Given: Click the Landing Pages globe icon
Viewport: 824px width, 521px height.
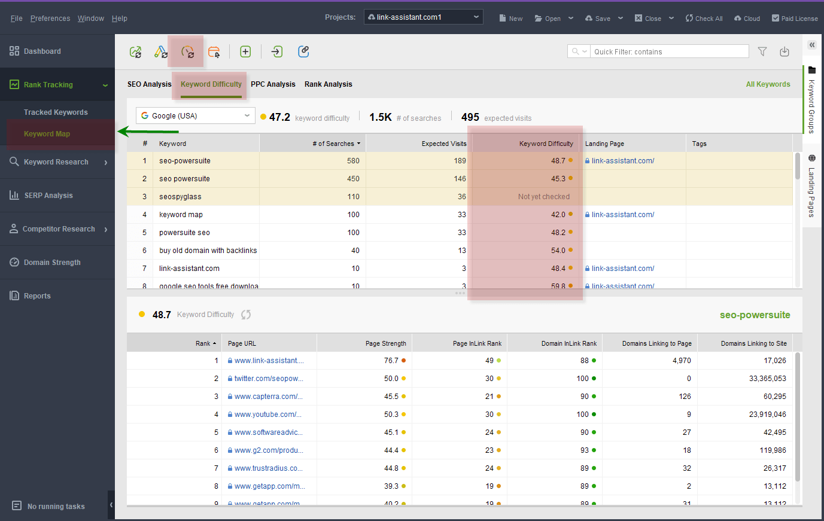Looking at the screenshot, I should (812, 158).
